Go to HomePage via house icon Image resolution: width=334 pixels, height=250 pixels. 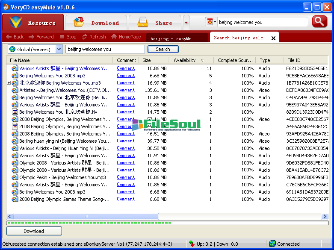point(114,37)
